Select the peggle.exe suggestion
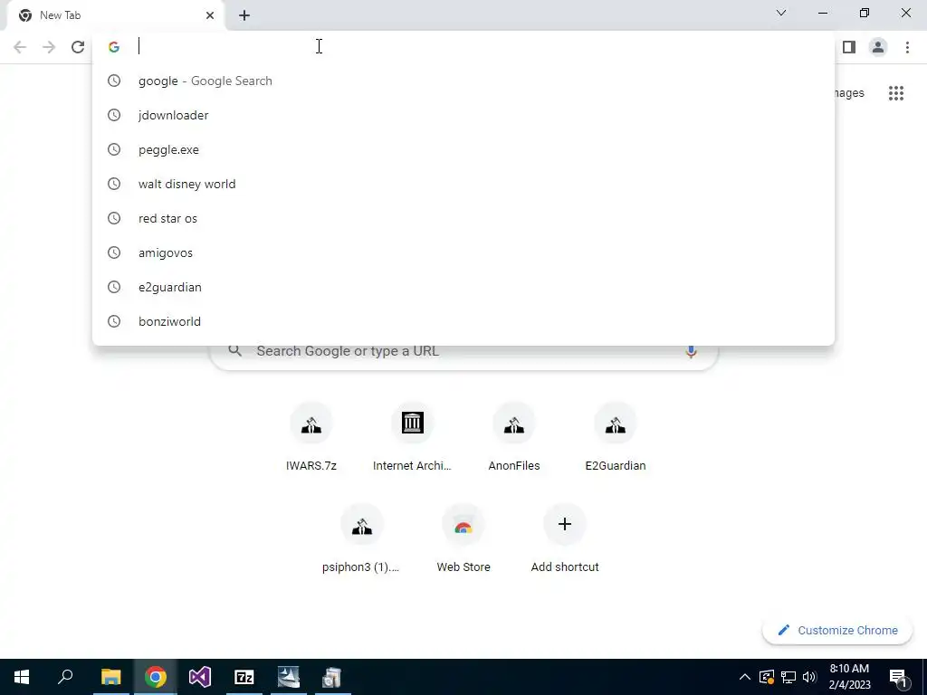This screenshot has width=927, height=695. tap(463, 149)
